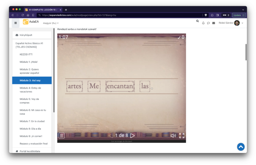
Task: Open the browser extensions puzzle icon
Action: tap(212, 15)
